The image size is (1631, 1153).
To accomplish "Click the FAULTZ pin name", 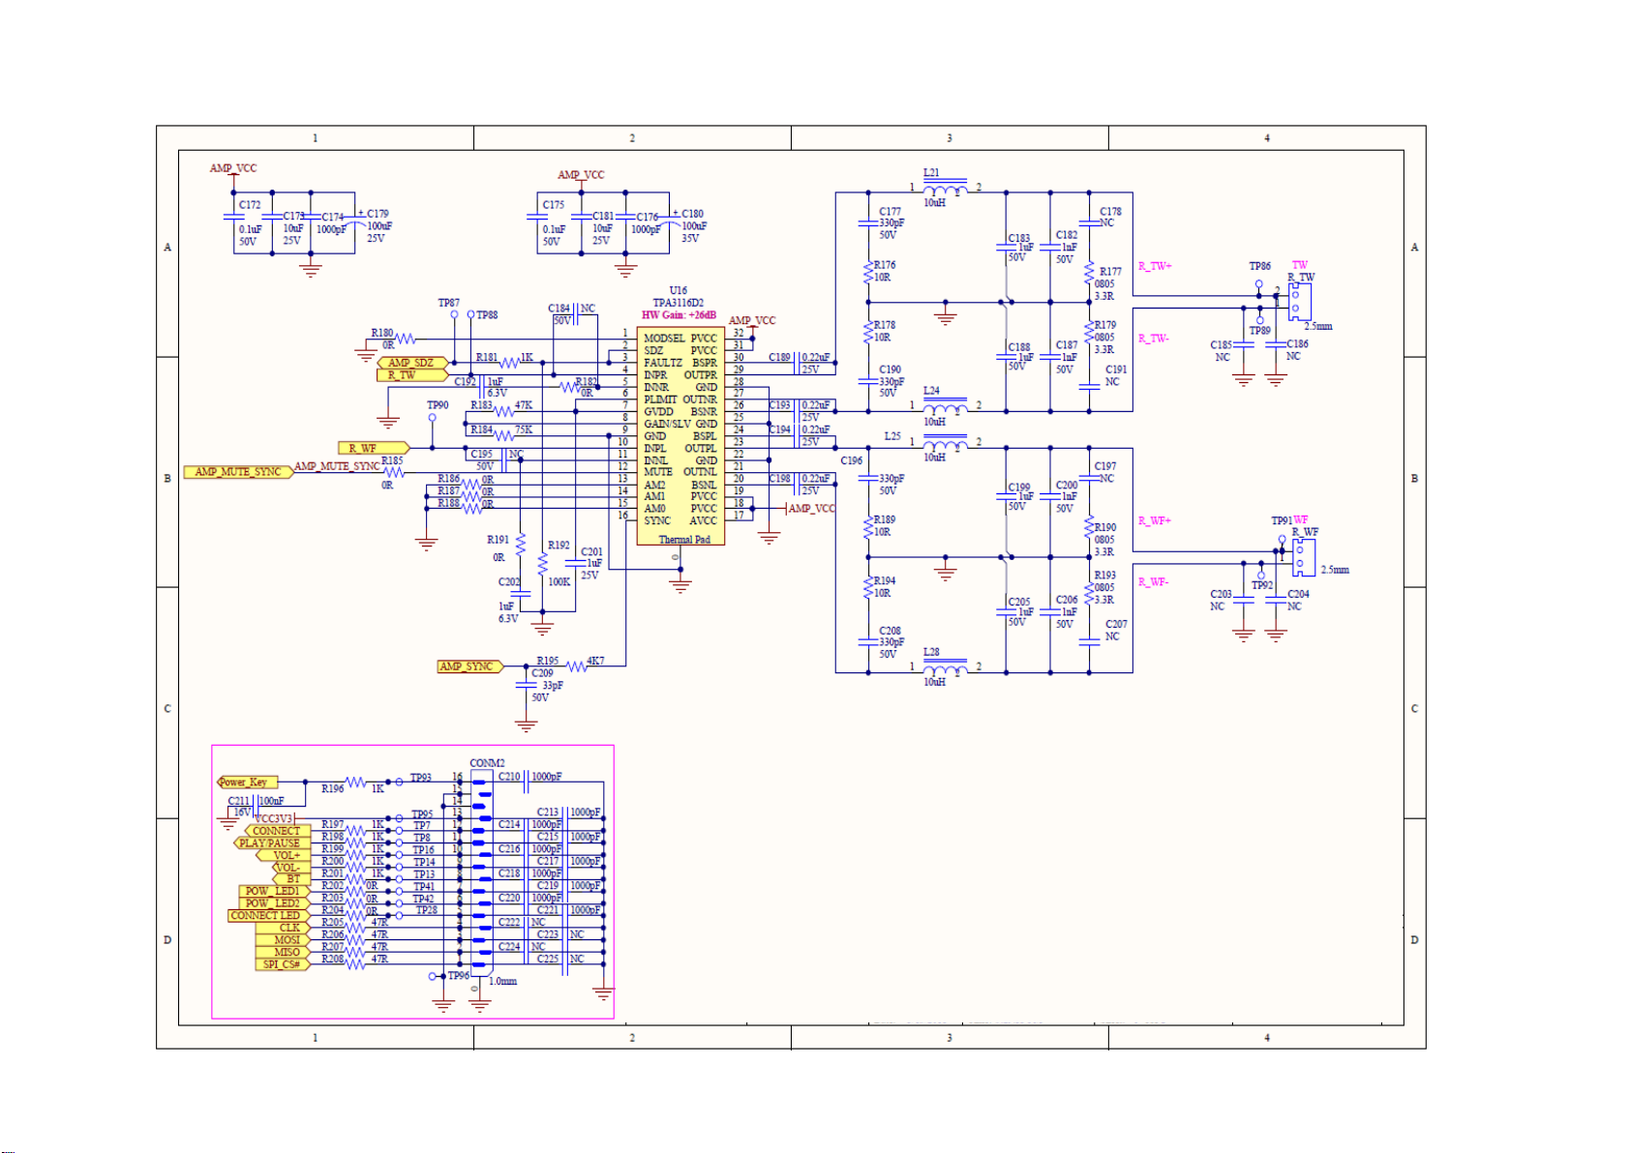I will [x=663, y=363].
